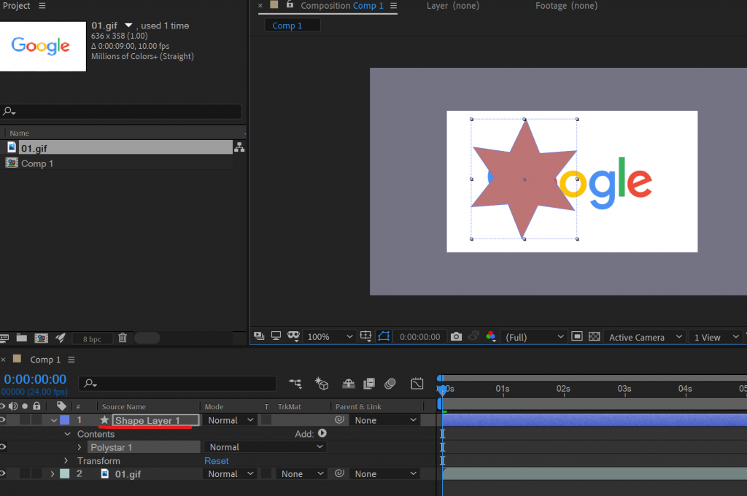Toggle visibility of the 01.gif layer
Viewport: 747px width, 496px height.
[3, 474]
